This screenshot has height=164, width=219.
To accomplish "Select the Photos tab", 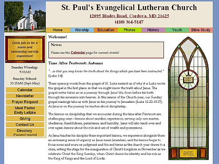I will coord(130,30).
